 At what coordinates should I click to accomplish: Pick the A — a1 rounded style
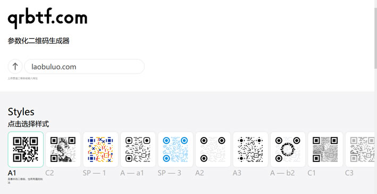click(x=138, y=149)
